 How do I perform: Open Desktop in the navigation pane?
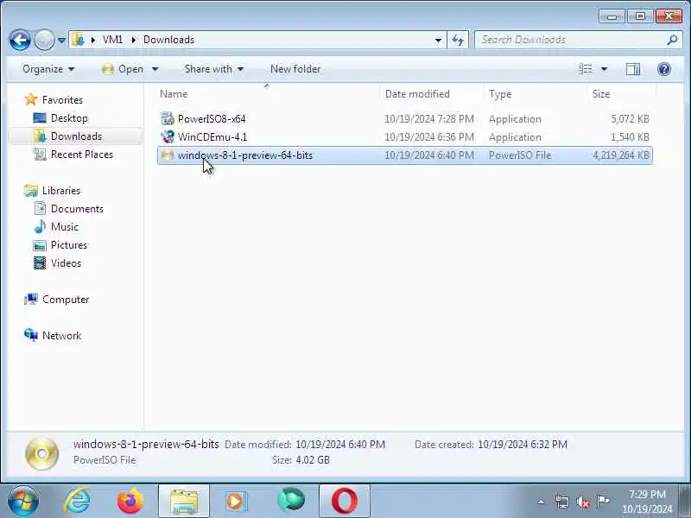[x=69, y=118]
